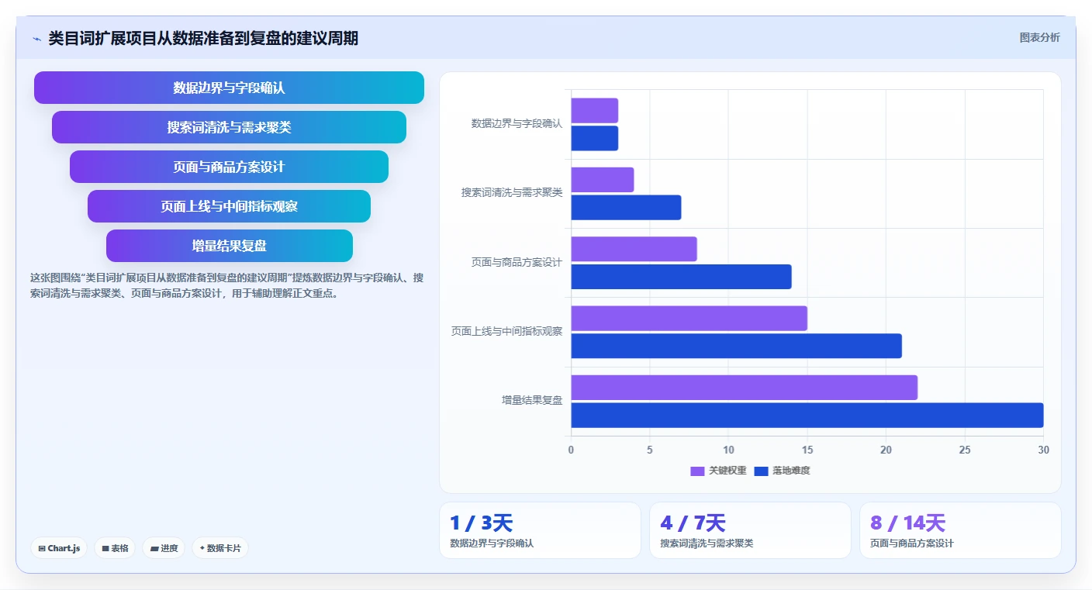This screenshot has height=590, width=1092.
Task: Click the purple bar for 页面上线与中间指标观察
Action: pos(689,319)
